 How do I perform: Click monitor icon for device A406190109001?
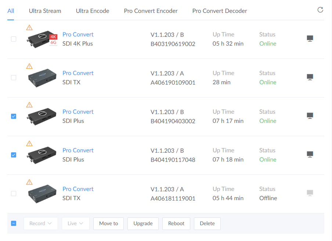[310, 77]
